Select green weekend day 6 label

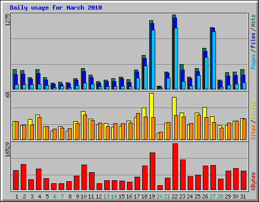pos(55,196)
